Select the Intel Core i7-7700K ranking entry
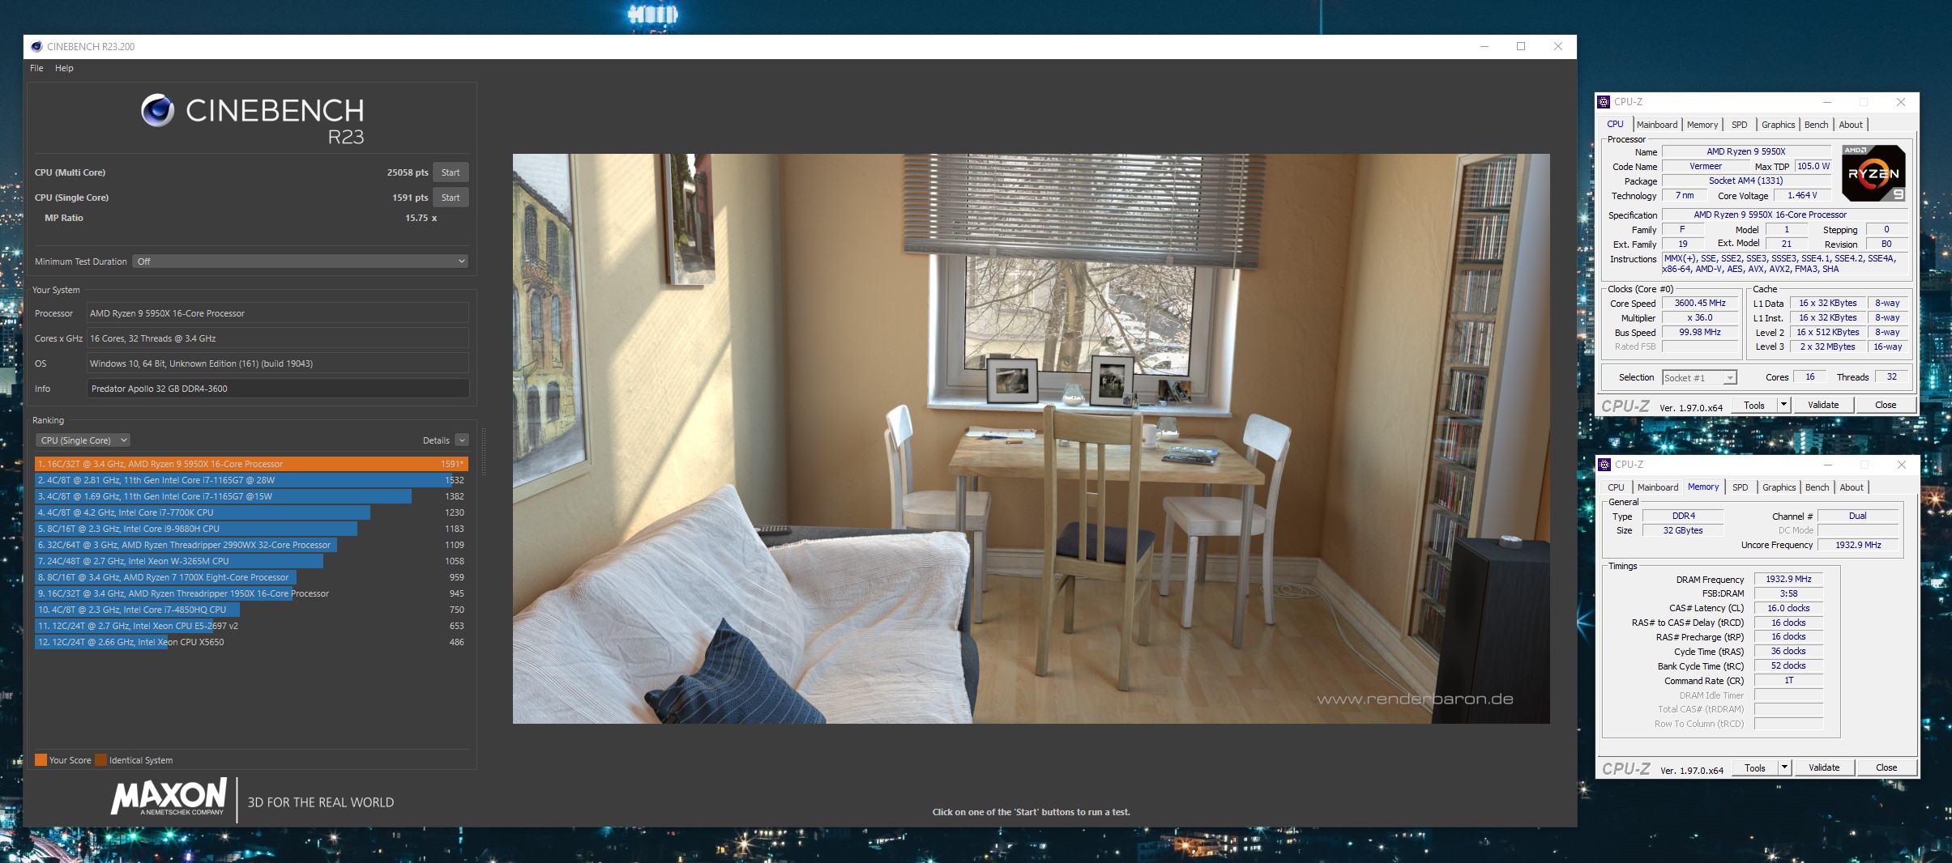 (203, 512)
